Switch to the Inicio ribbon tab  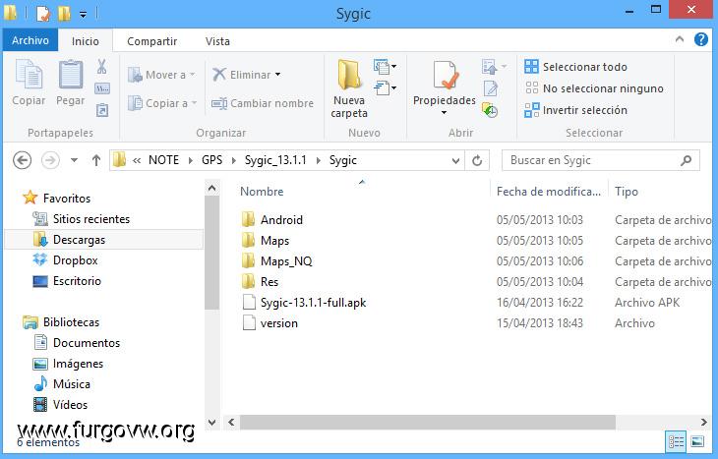coord(86,41)
